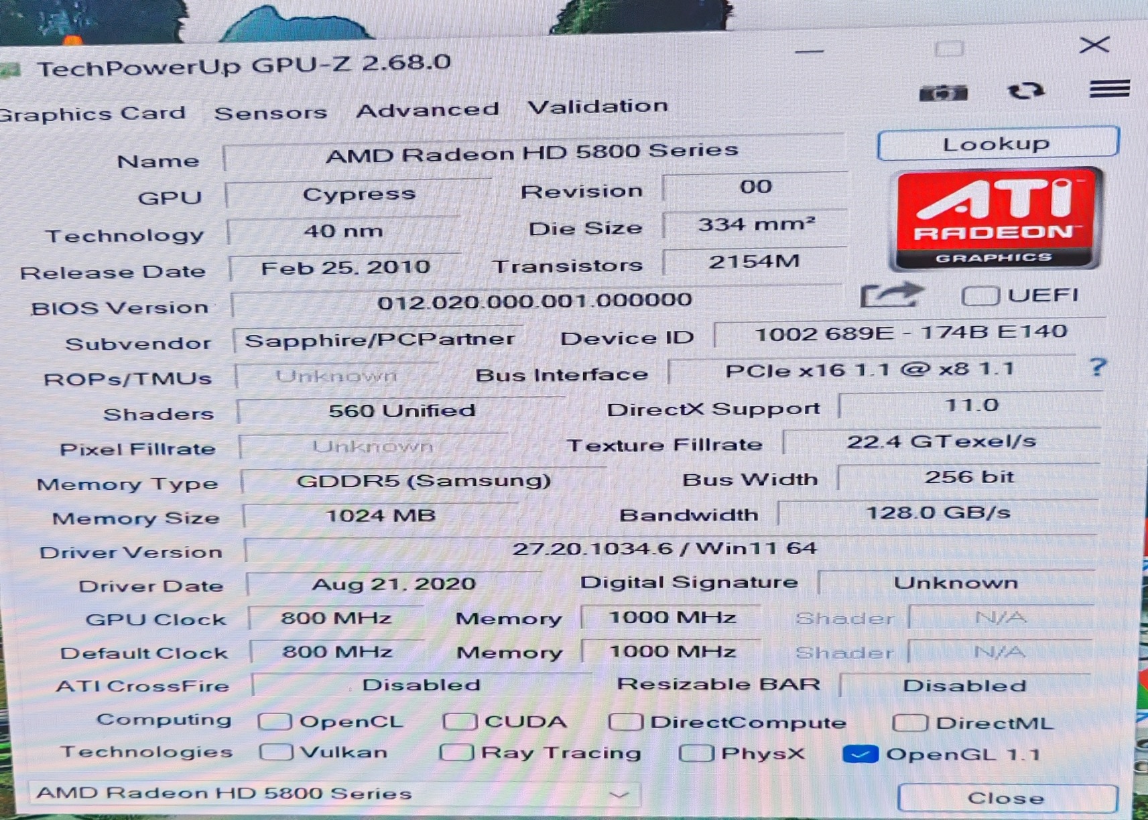Click the Driver Version field
The image size is (1148, 820).
click(x=671, y=549)
